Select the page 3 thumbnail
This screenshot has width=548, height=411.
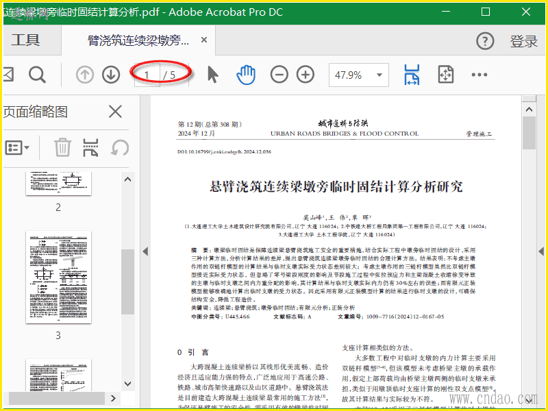pos(58,277)
